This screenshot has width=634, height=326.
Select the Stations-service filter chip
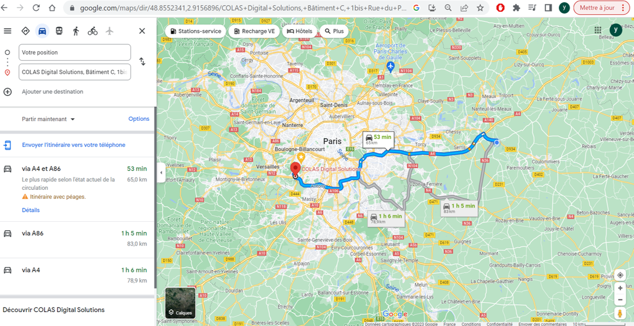195,31
